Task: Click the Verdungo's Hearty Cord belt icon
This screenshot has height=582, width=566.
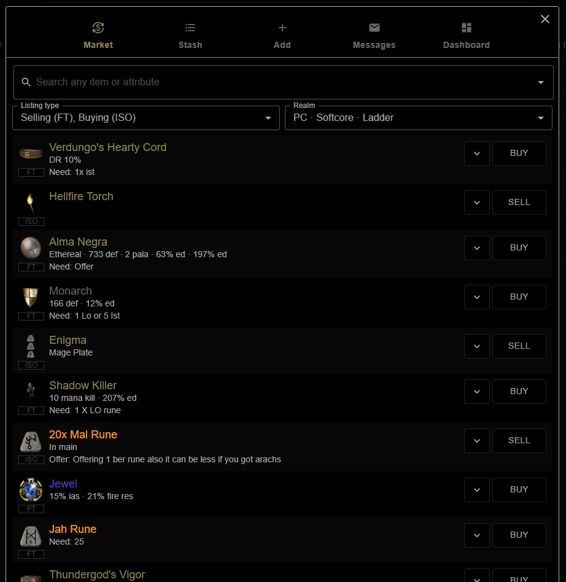Action: [31, 153]
